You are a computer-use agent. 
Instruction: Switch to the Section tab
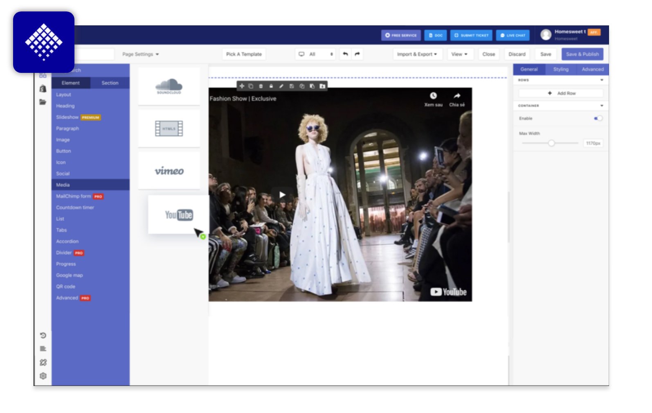pyautogui.click(x=110, y=83)
